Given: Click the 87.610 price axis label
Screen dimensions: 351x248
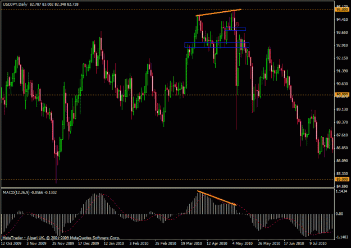Looking at the screenshot, I should [342, 135].
